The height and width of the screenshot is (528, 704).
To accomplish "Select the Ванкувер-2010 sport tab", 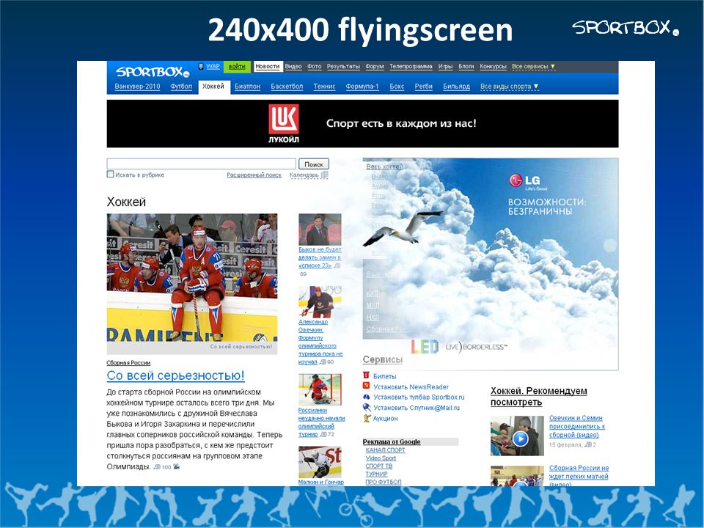I will pyautogui.click(x=137, y=87).
